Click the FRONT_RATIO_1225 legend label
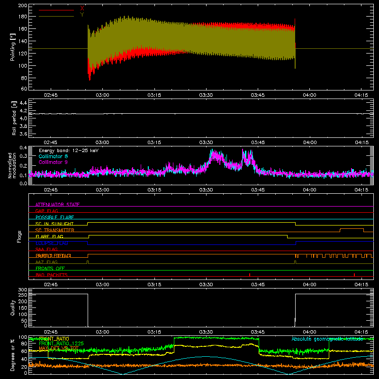The width and height of the screenshot is (379, 379). pyautogui.click(x=61, y=343)
